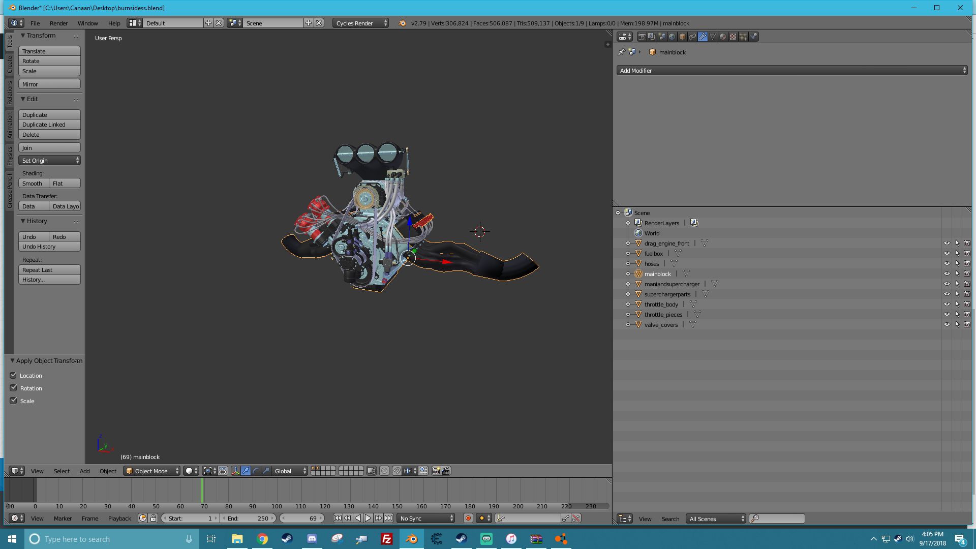Click the Duplicate Linked button
The width and height of the screenshot is (976, 549).
click(x=49, y=125)
